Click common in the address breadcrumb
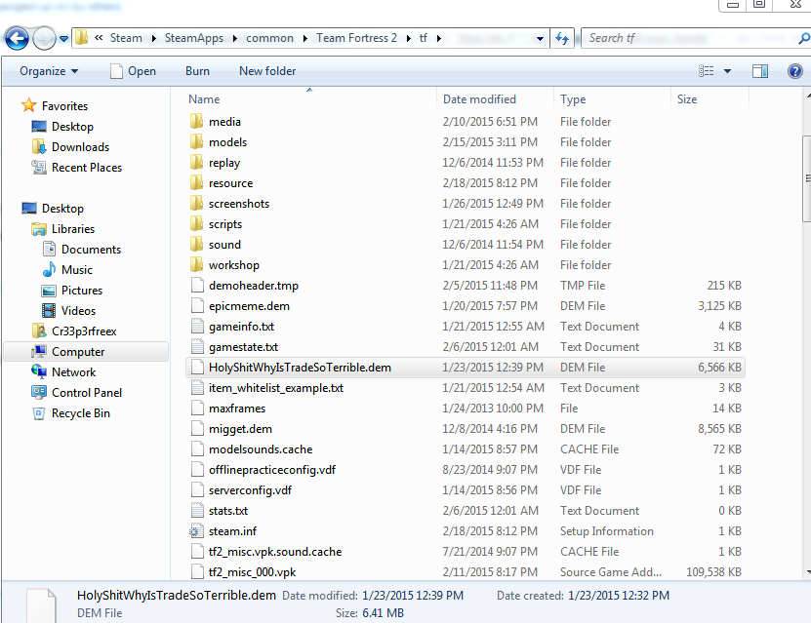811x623 pixels. [269, 38]
